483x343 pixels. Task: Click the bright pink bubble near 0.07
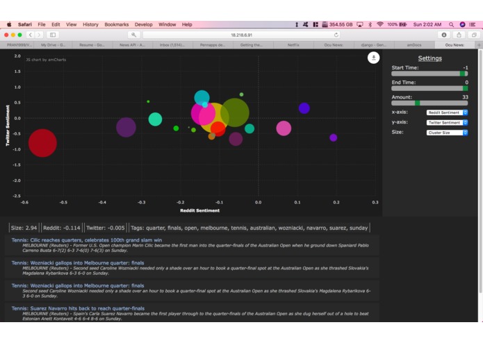(284, 128)
